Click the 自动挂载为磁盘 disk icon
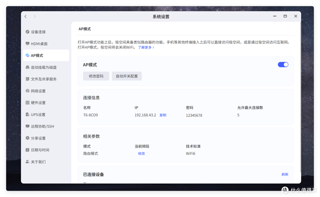 point(27,67)
